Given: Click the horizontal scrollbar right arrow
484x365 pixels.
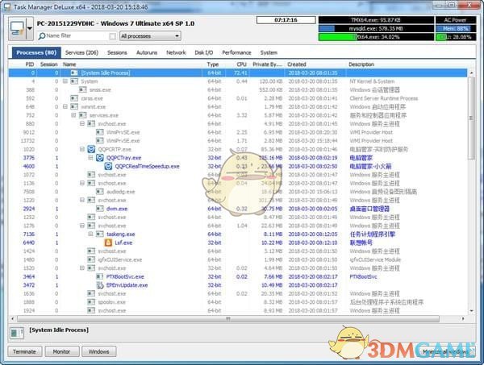Looking at the screenshot, I should click(x=463, y=318).
